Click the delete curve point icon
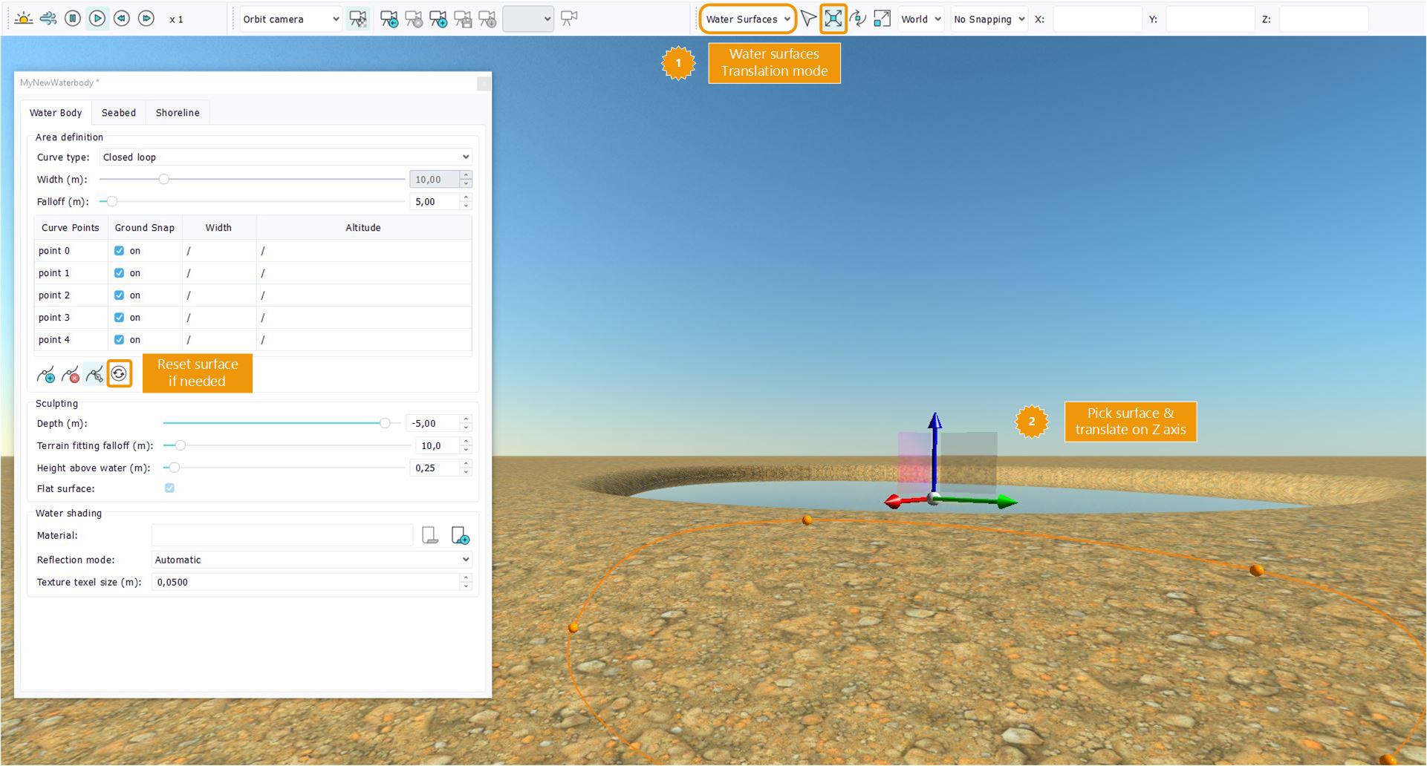This screenshot has width=1427, height=766. (71, 375)
